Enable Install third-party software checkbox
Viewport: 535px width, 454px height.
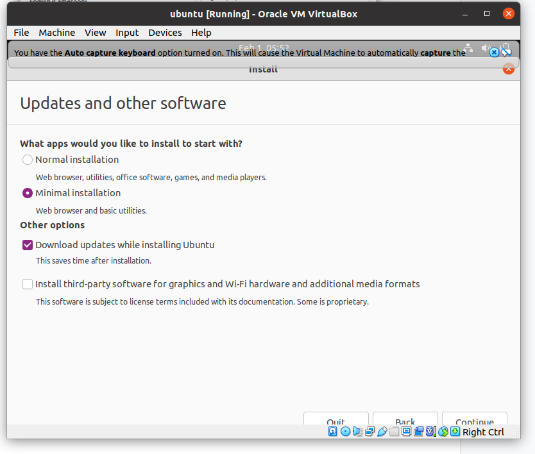(x=28, y=284)
